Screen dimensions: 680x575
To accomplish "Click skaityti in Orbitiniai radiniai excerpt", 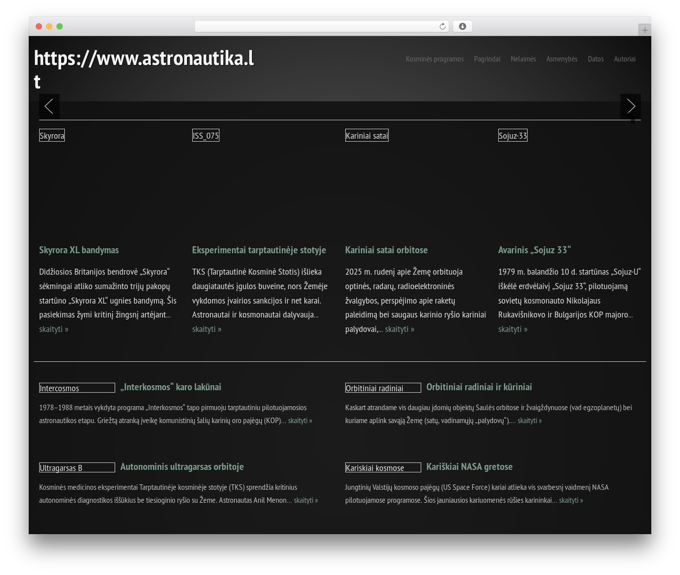I will point(530,420).
